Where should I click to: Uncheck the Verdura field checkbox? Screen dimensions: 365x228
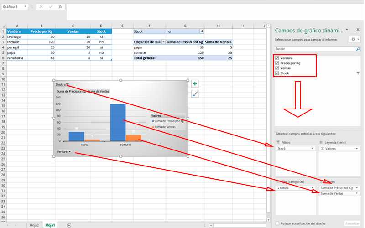[x=277, y=58]
